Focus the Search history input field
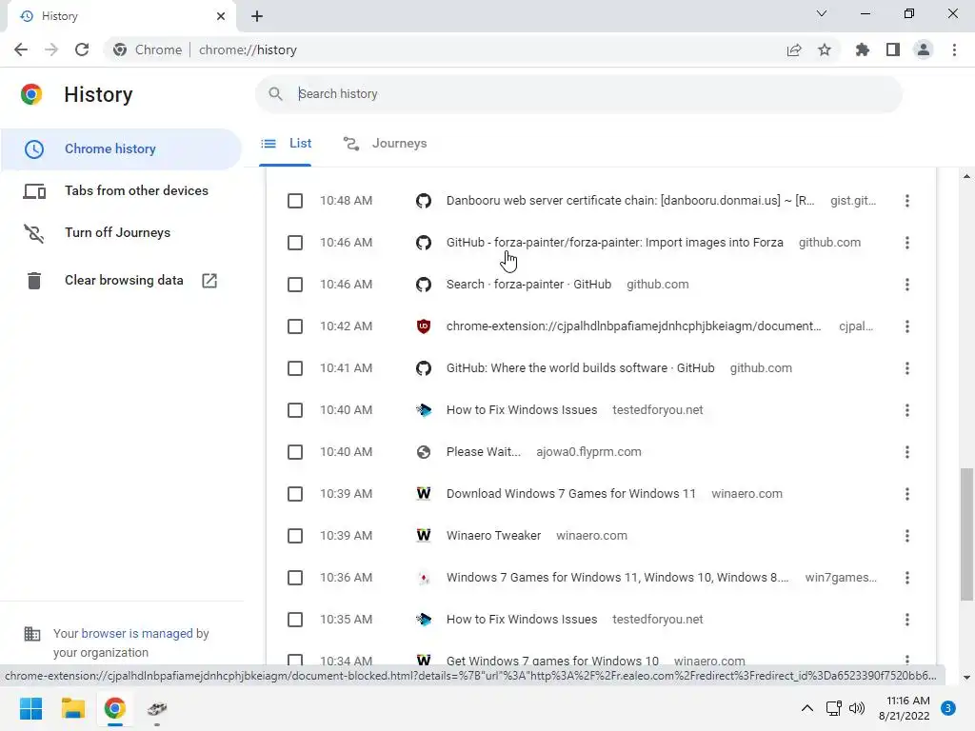Image resolution: width=975 pixels, height=731 pixels. point(578,94)
